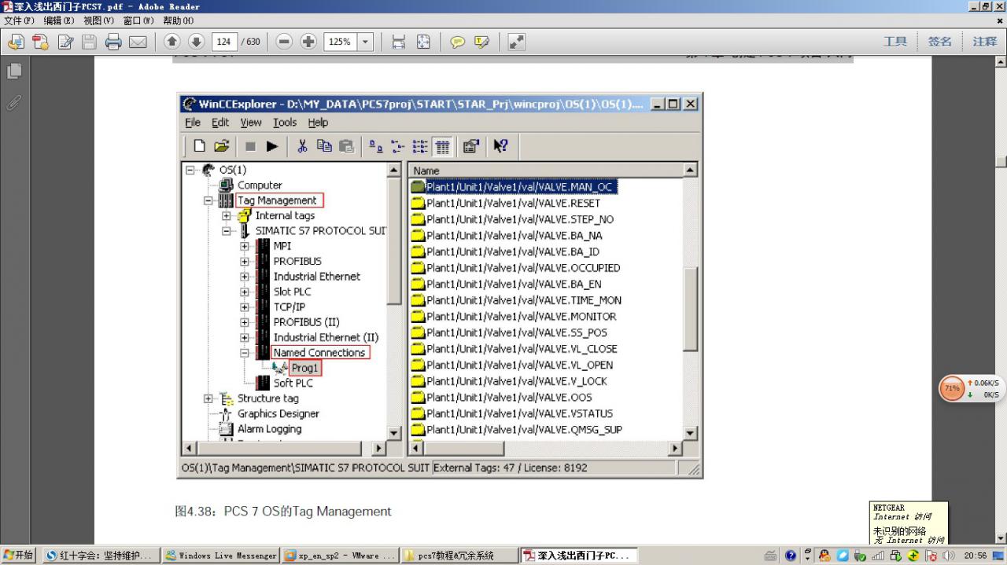Open the 工具 pane

pyautogui.click(x=894, y=42)
